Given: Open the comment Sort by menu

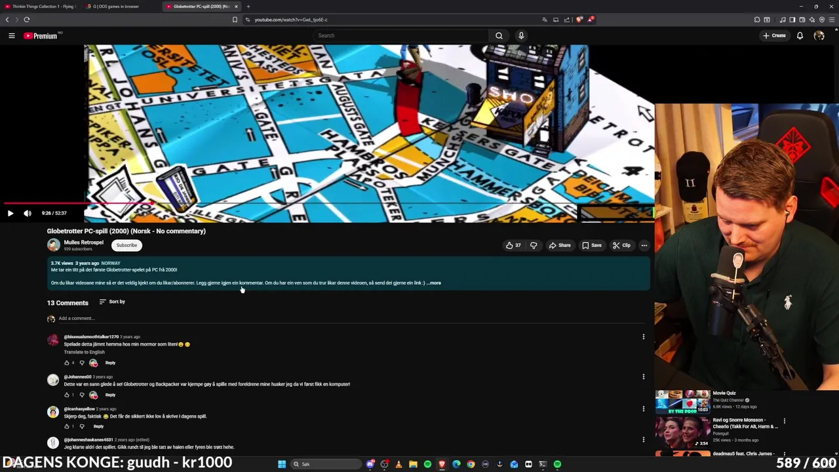Looking at the screenshot, I should [111, 302].
